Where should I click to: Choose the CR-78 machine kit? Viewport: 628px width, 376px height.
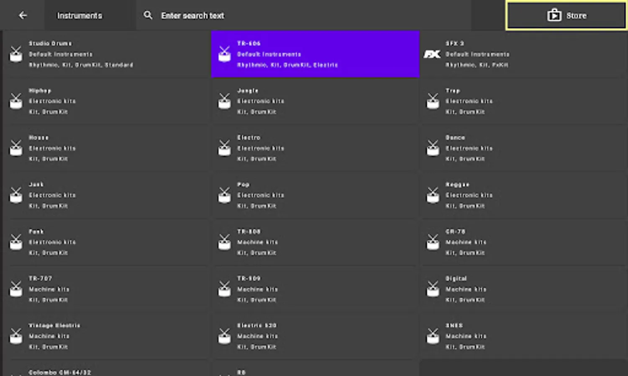coord(523,242)
